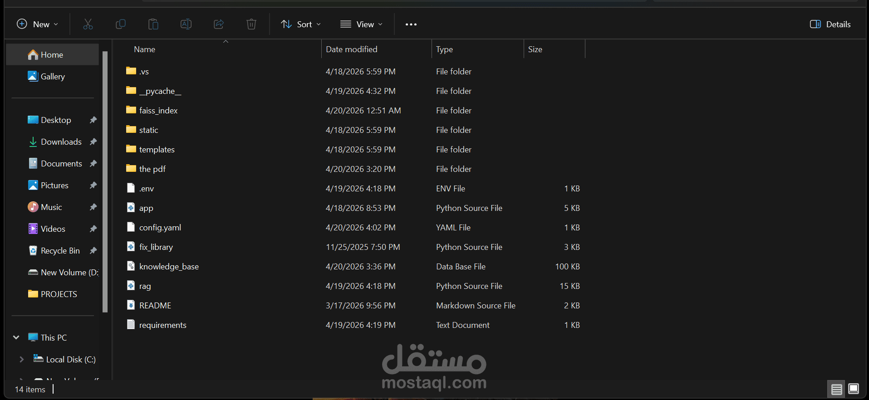Unpin Documents using its pin icon
869x400 pixels.
pos(93,164)
